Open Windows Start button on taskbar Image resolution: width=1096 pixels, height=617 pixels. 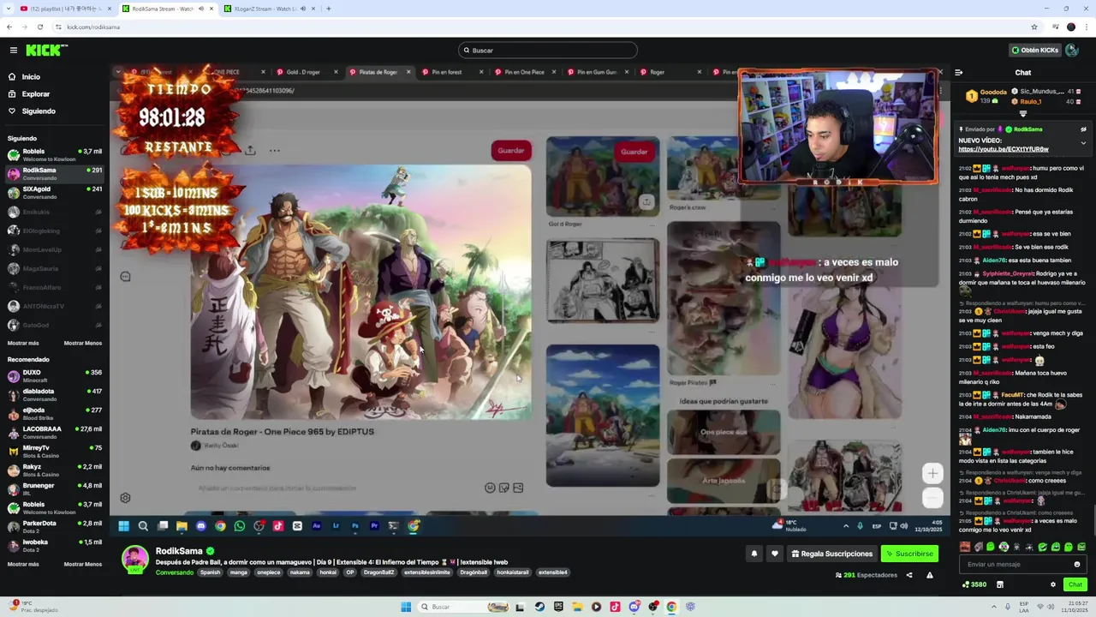406,607
